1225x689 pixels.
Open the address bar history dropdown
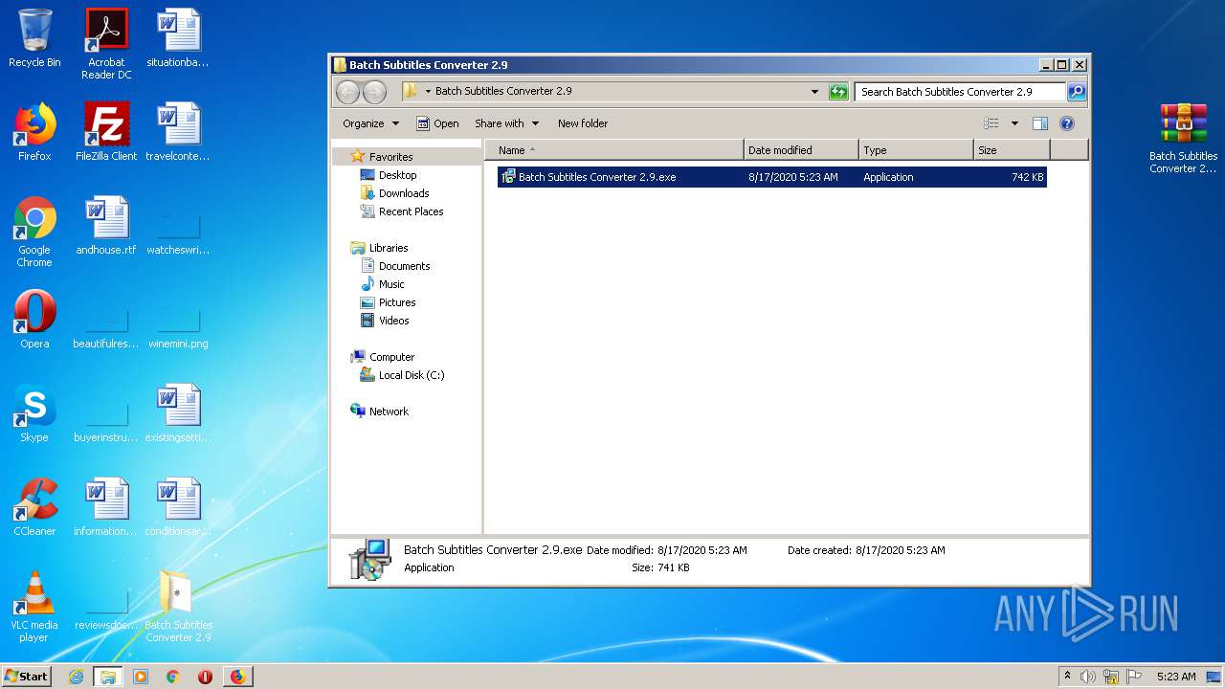click(814, 92)
